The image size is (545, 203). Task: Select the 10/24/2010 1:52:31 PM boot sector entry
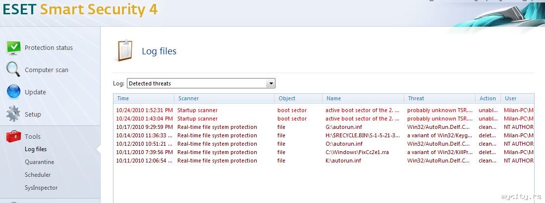coord(145,110)
